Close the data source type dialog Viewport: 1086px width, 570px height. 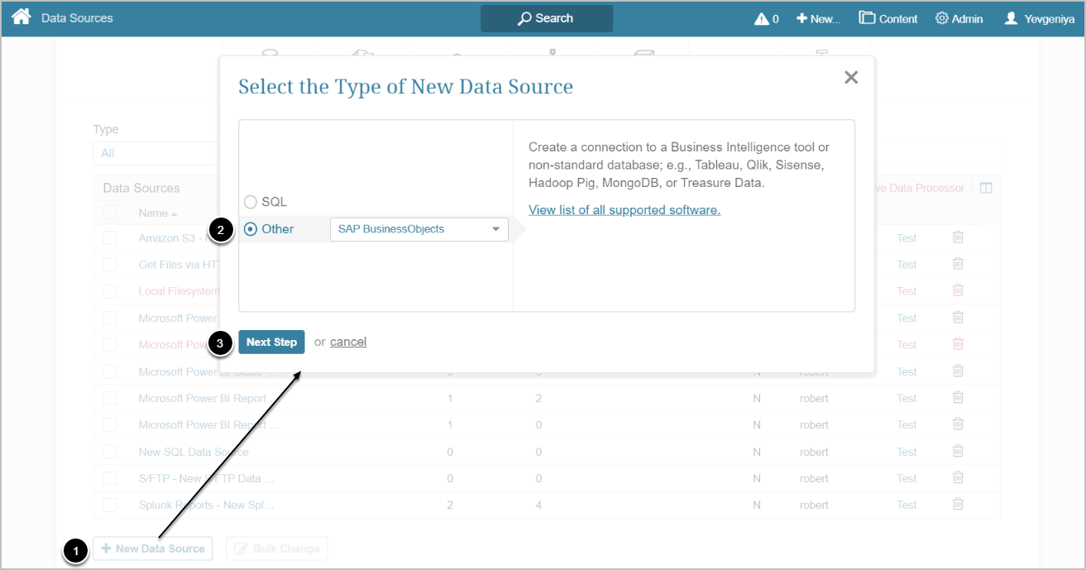[851, 78]
